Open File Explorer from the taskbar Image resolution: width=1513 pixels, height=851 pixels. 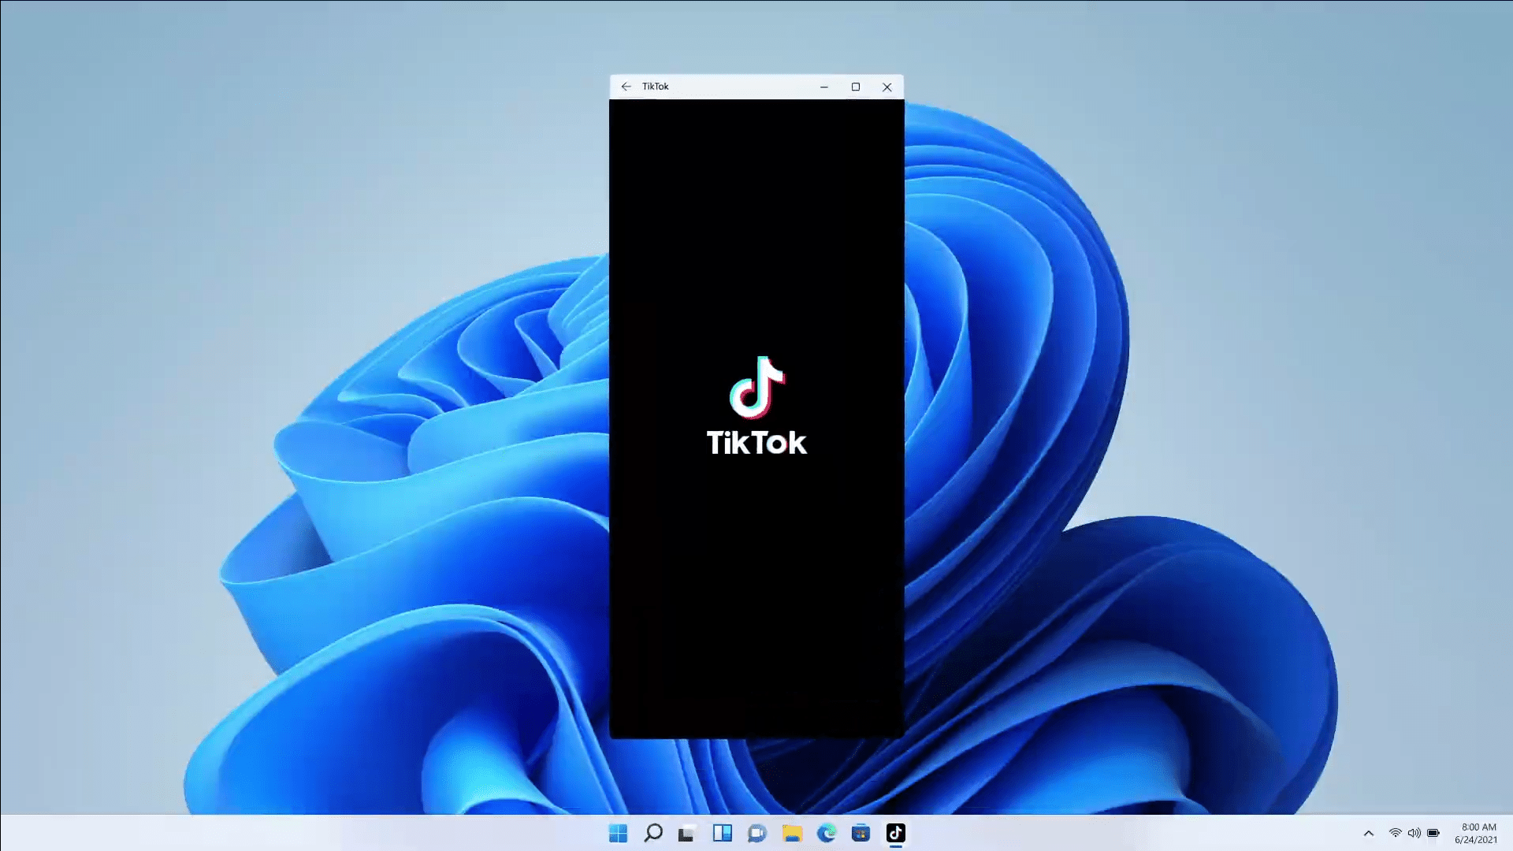tap(792, 833)
